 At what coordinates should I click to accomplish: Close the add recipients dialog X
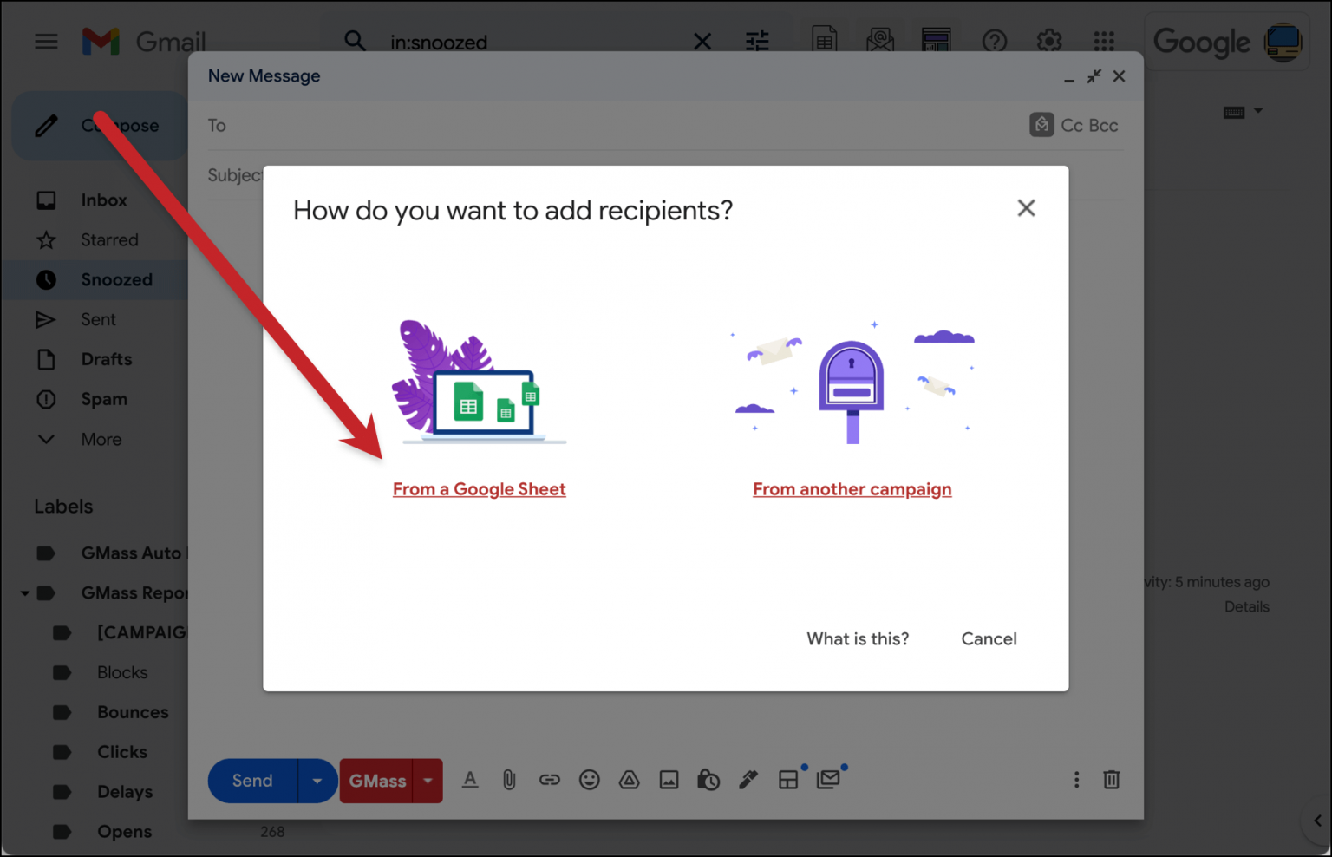pyautogui.click(x=1026, y=208)
